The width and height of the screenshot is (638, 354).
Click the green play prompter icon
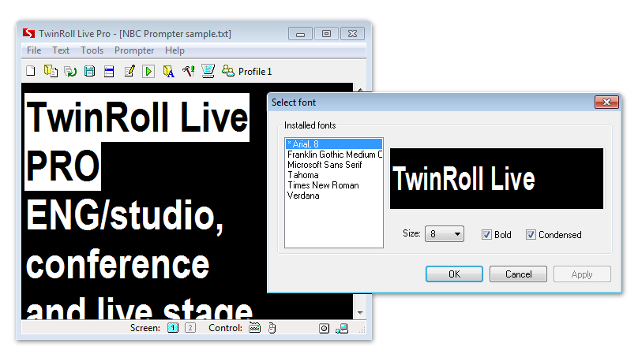148,72
